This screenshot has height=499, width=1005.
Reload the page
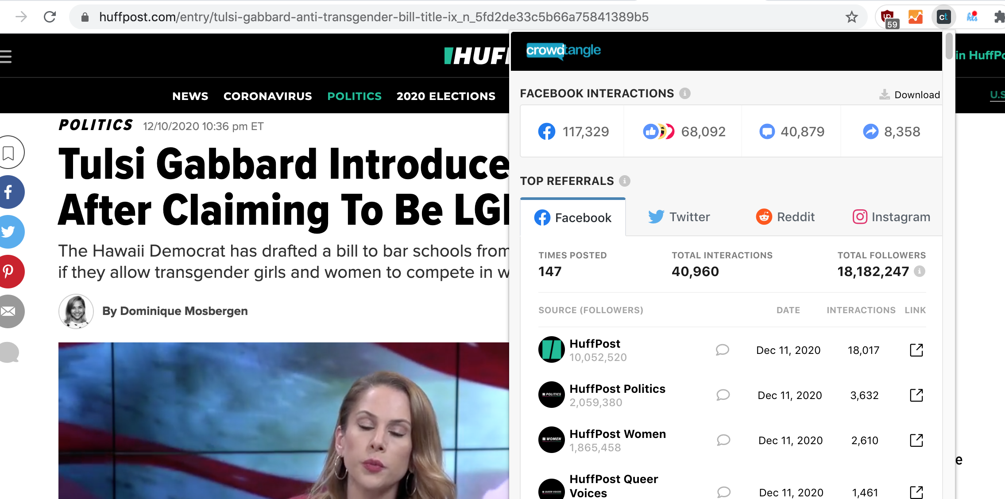click(50, 17)
